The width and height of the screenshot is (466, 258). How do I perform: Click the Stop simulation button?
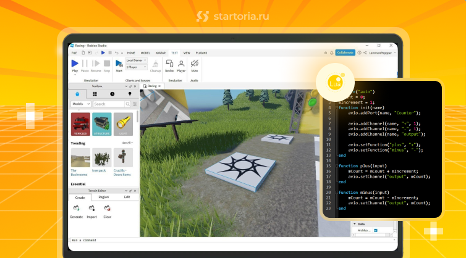pos(107,65)
